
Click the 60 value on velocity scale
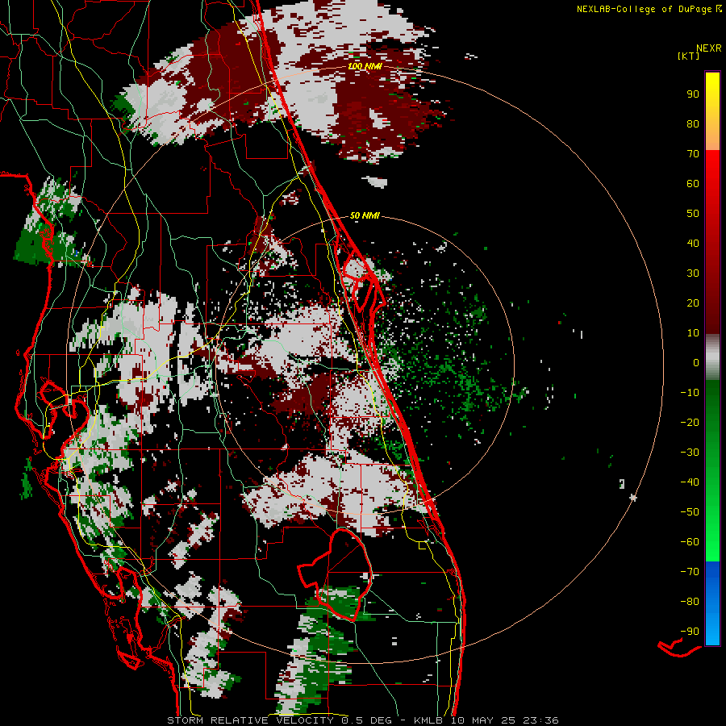click(693, 184)
